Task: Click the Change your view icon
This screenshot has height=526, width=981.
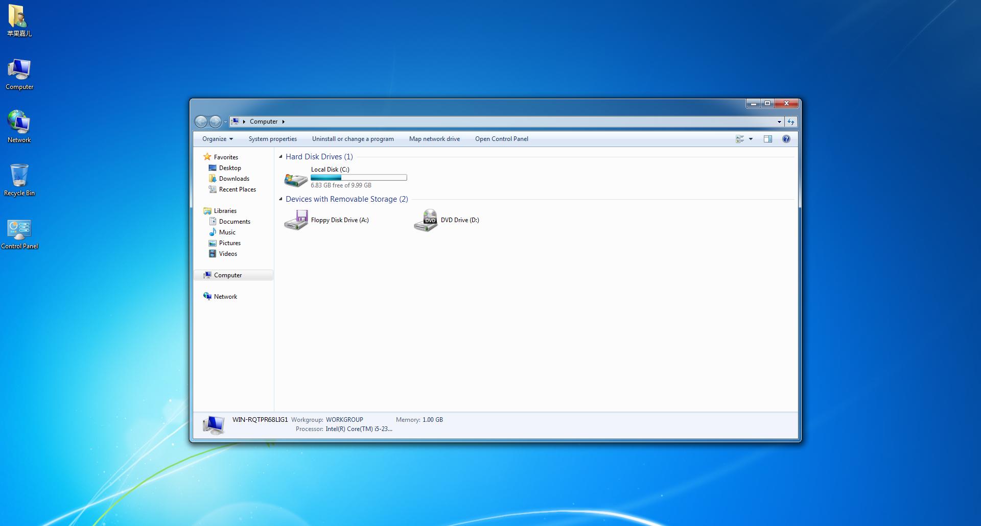Action: coord(739,139)
